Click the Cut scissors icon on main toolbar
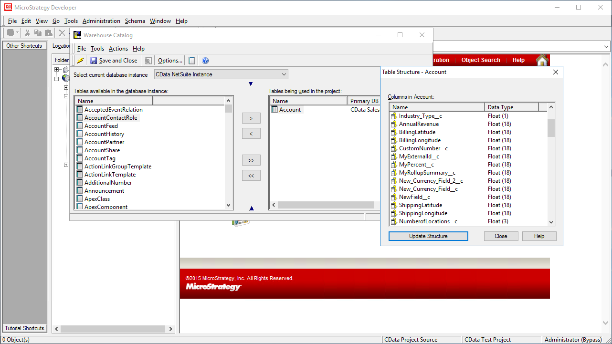612x344 pixels. point(27,32)
